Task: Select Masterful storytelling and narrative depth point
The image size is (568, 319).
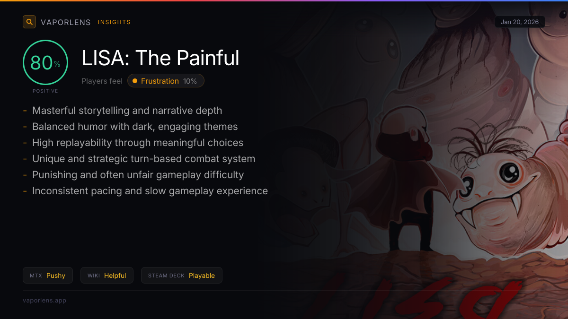Action: click(x=127, y=111)
